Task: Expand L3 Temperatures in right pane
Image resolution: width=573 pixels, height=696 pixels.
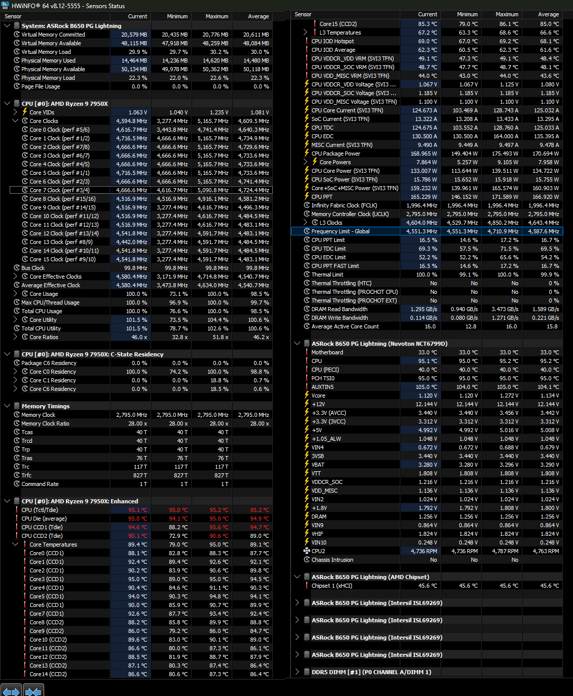Action: pos(305,33)
